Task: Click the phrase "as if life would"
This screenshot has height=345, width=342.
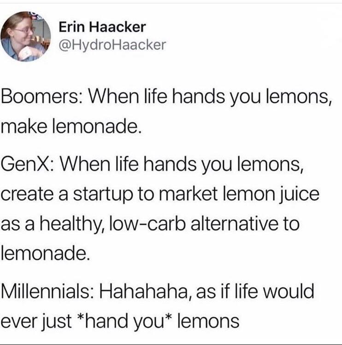Action: (255, 291)
